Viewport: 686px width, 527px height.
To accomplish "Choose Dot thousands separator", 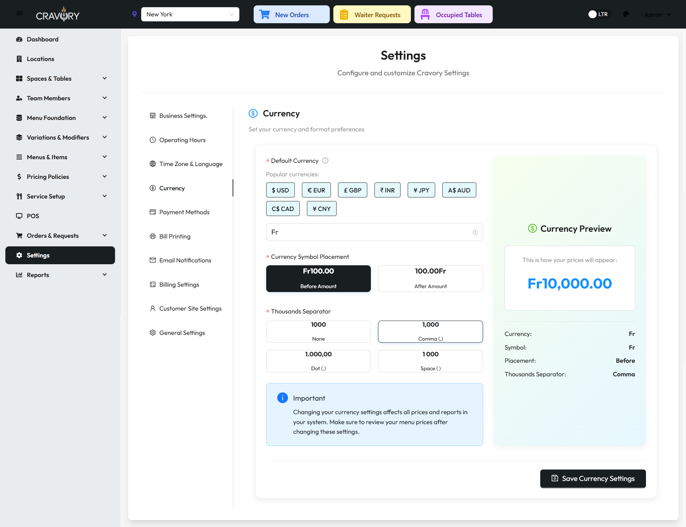I will click(x=318, y=361).
